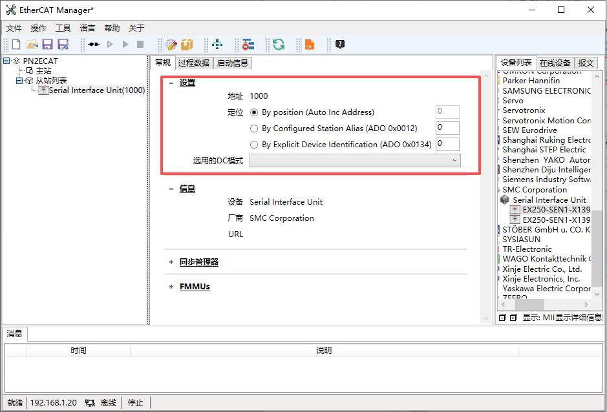Click the Save As toolbar icon
Image resolution: width=607 pixels, height=412 pixels.
pyautogui.click(x=63, y=45)
